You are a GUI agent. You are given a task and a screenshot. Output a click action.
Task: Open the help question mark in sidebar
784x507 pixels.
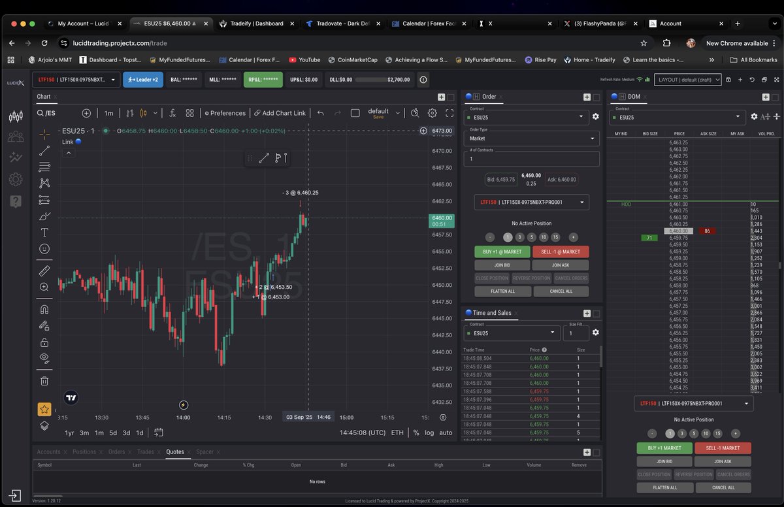(x=16, y=201)
